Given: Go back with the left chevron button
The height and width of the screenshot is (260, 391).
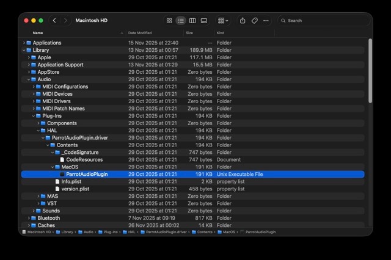Looking at the screenshot, I should pyautogui.click(x=54, y=20).
